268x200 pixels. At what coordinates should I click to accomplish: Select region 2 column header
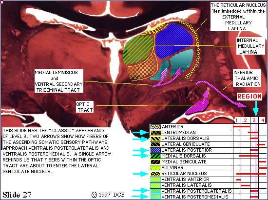click(245, 120)
